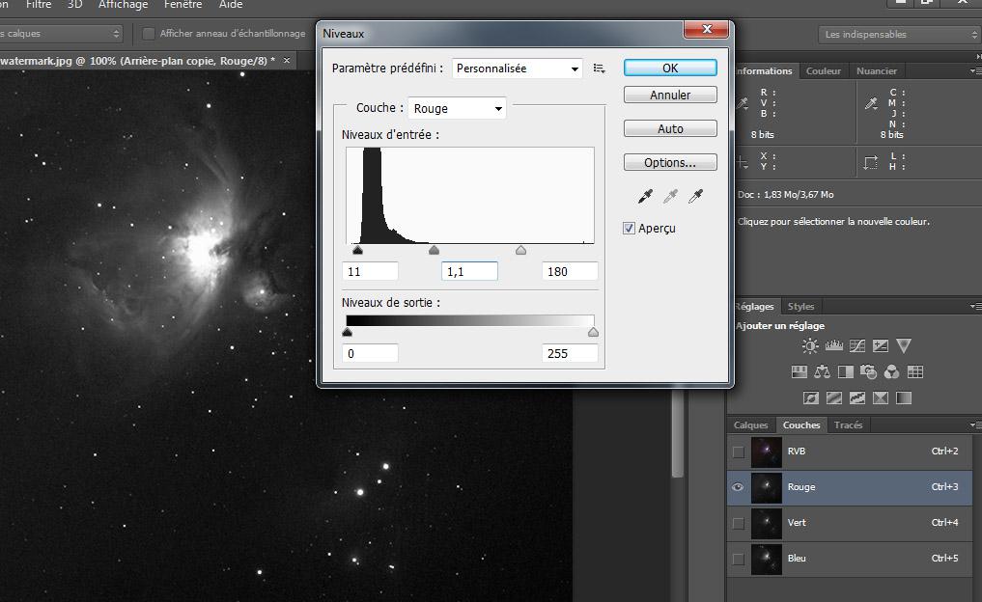This screenshot has width=982, height=602.
Task: Toggle Afficher anneau d'échantillonnage checkbox
Action: [x=149, y=34]
